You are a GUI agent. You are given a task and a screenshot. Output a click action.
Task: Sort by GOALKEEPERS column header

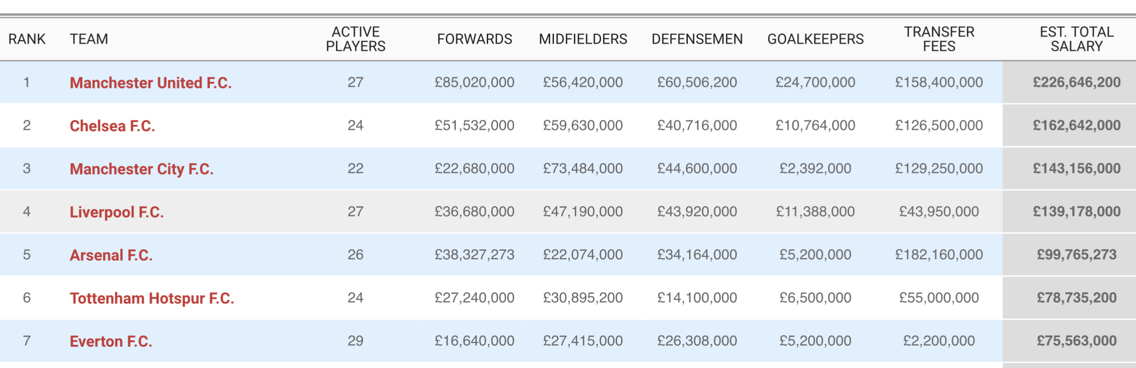(815, 39)
